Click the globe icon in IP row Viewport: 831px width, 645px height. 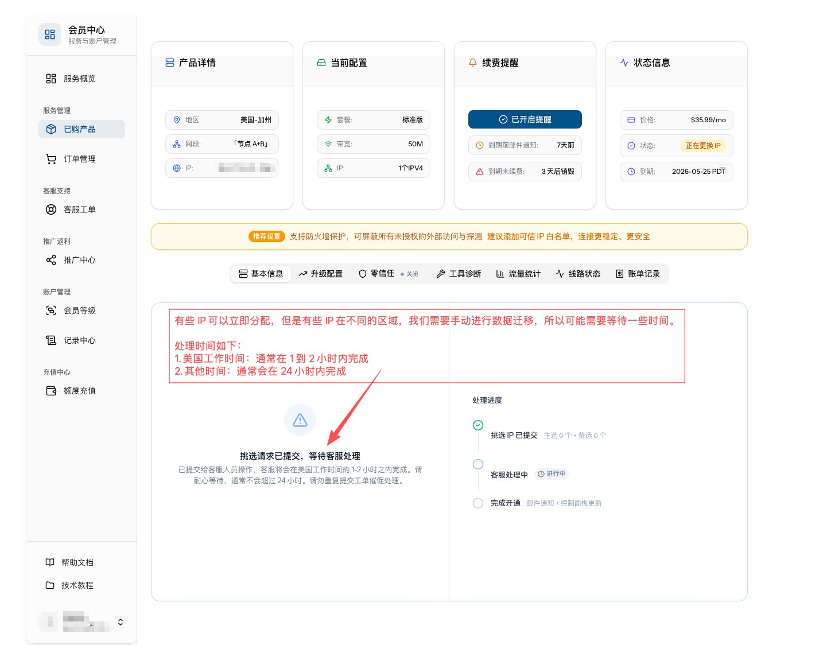click(177, 168)
